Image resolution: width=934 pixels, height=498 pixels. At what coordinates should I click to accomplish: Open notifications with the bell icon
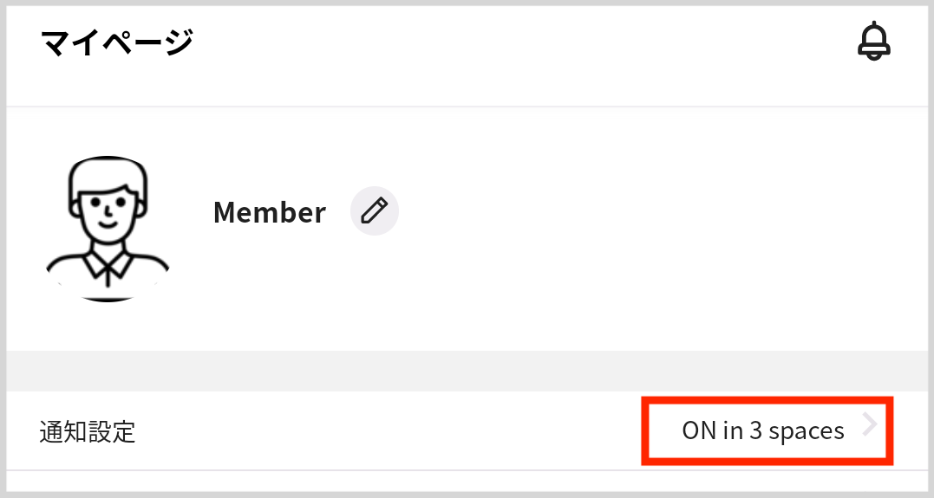tap(874, 41)
